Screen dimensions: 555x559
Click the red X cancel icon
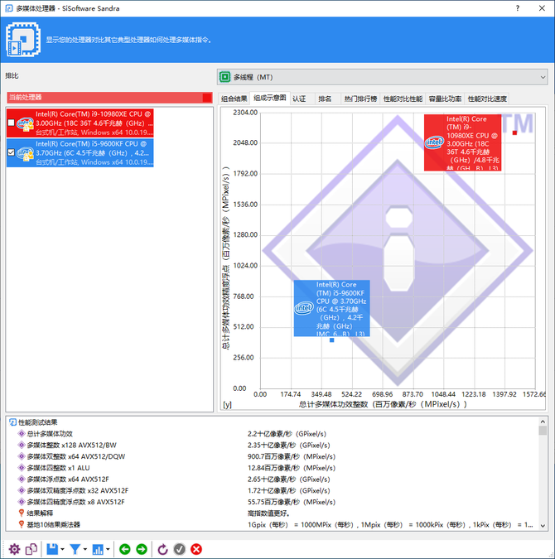click(x=196, y=549)
